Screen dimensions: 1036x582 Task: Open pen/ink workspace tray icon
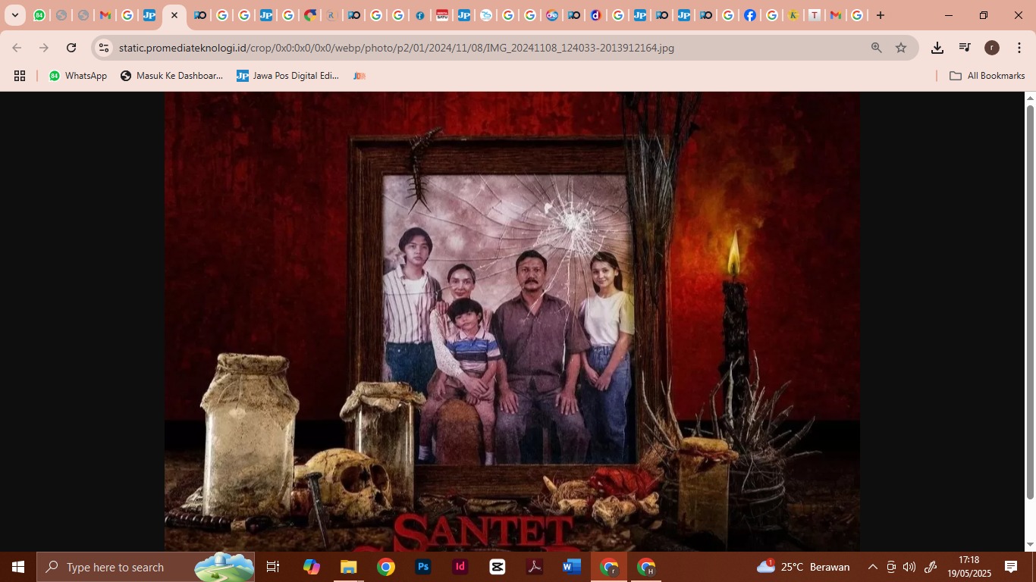(x=931, y=567)
